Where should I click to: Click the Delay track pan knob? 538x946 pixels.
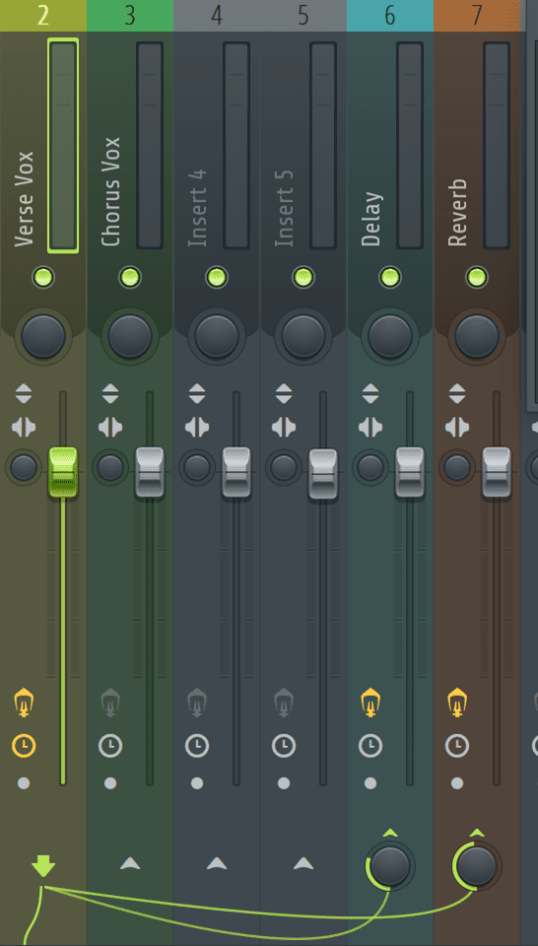click(390, 336)
